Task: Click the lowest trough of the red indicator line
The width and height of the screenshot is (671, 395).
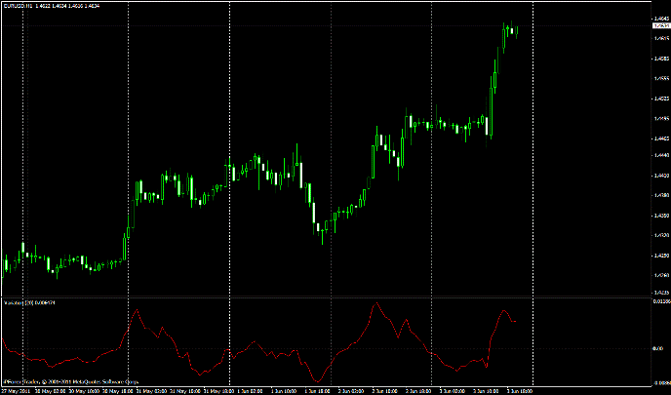Action: click(315, 382)
